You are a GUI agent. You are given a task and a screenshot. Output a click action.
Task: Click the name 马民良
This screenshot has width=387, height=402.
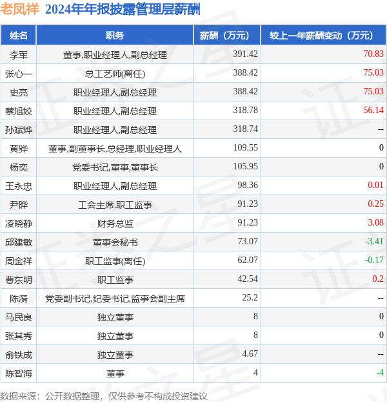pyautogui.click(x=19, y=317)
